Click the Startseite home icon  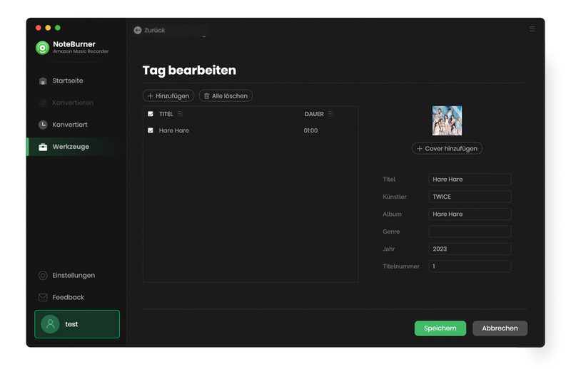point(43,80)
